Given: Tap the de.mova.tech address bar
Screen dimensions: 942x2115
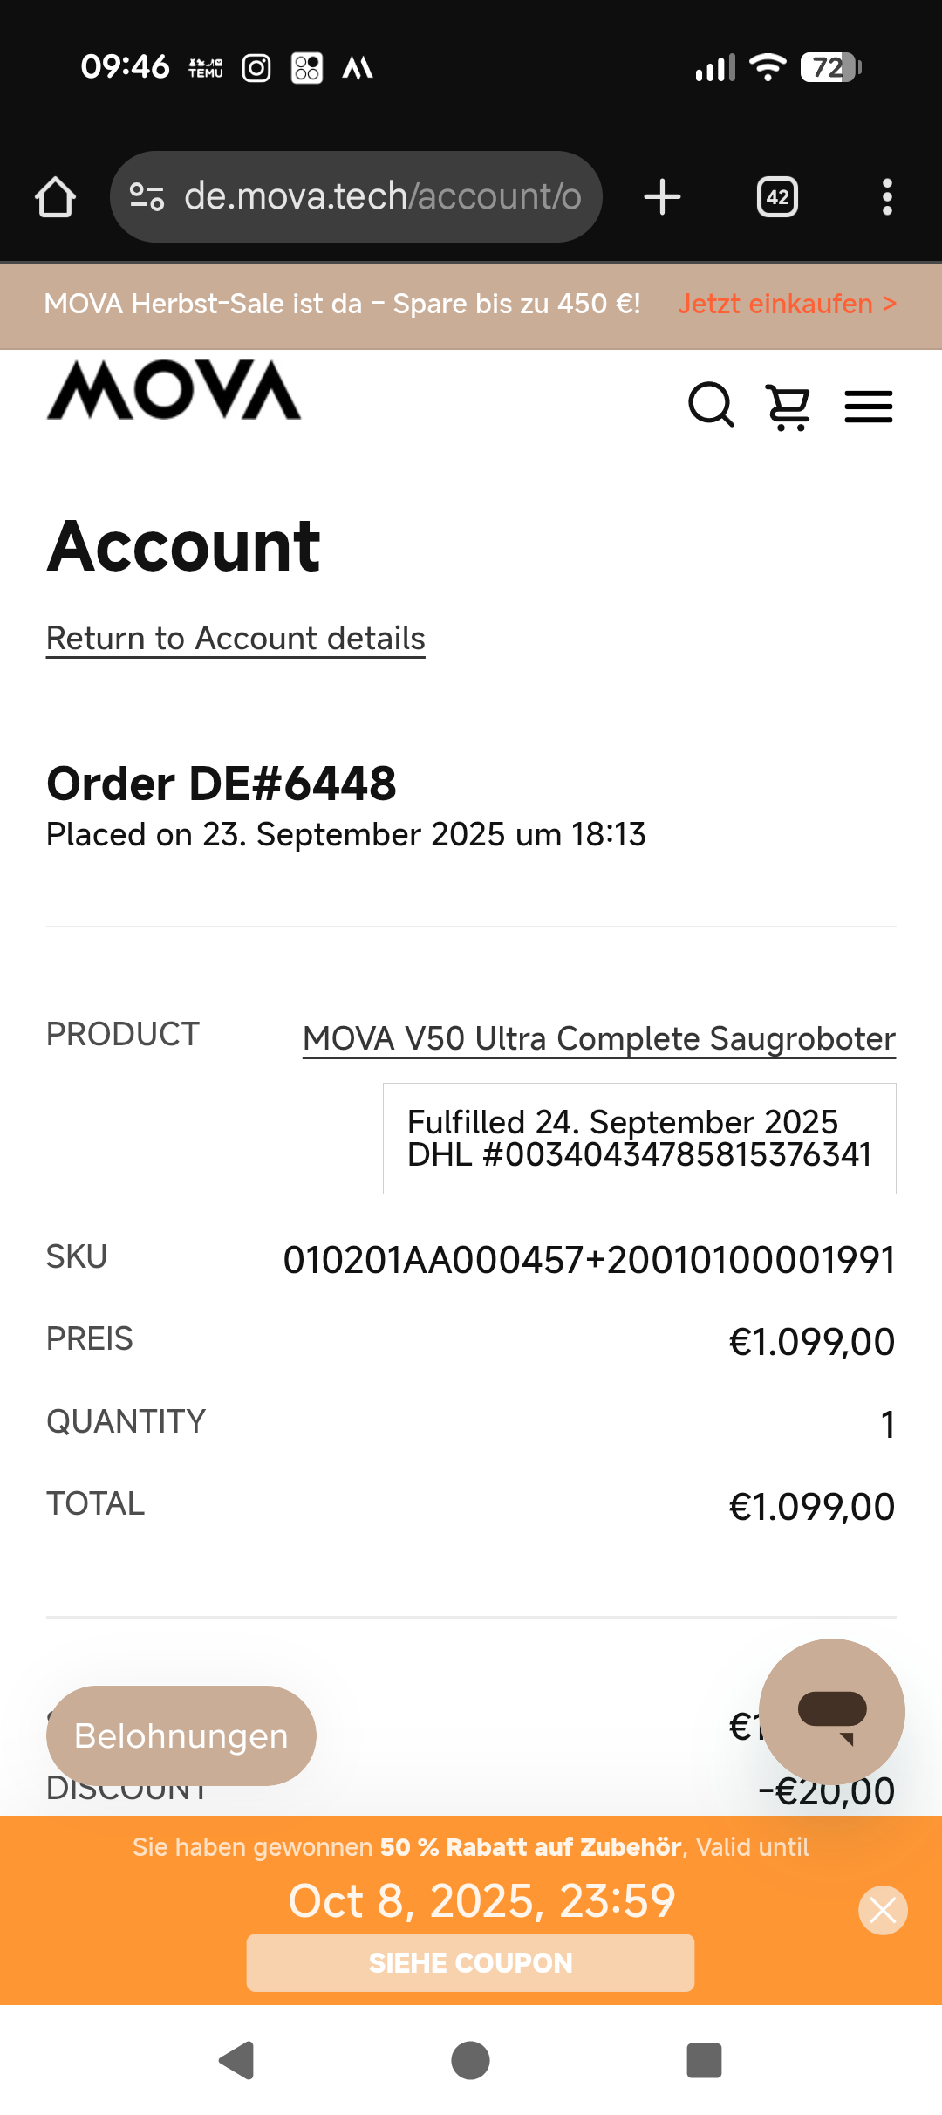Looking at the screenshot, I should coord(382,197).
